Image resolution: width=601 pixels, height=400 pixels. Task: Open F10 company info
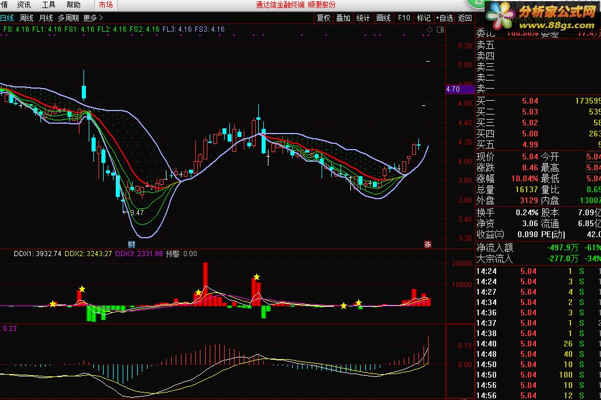403,18
